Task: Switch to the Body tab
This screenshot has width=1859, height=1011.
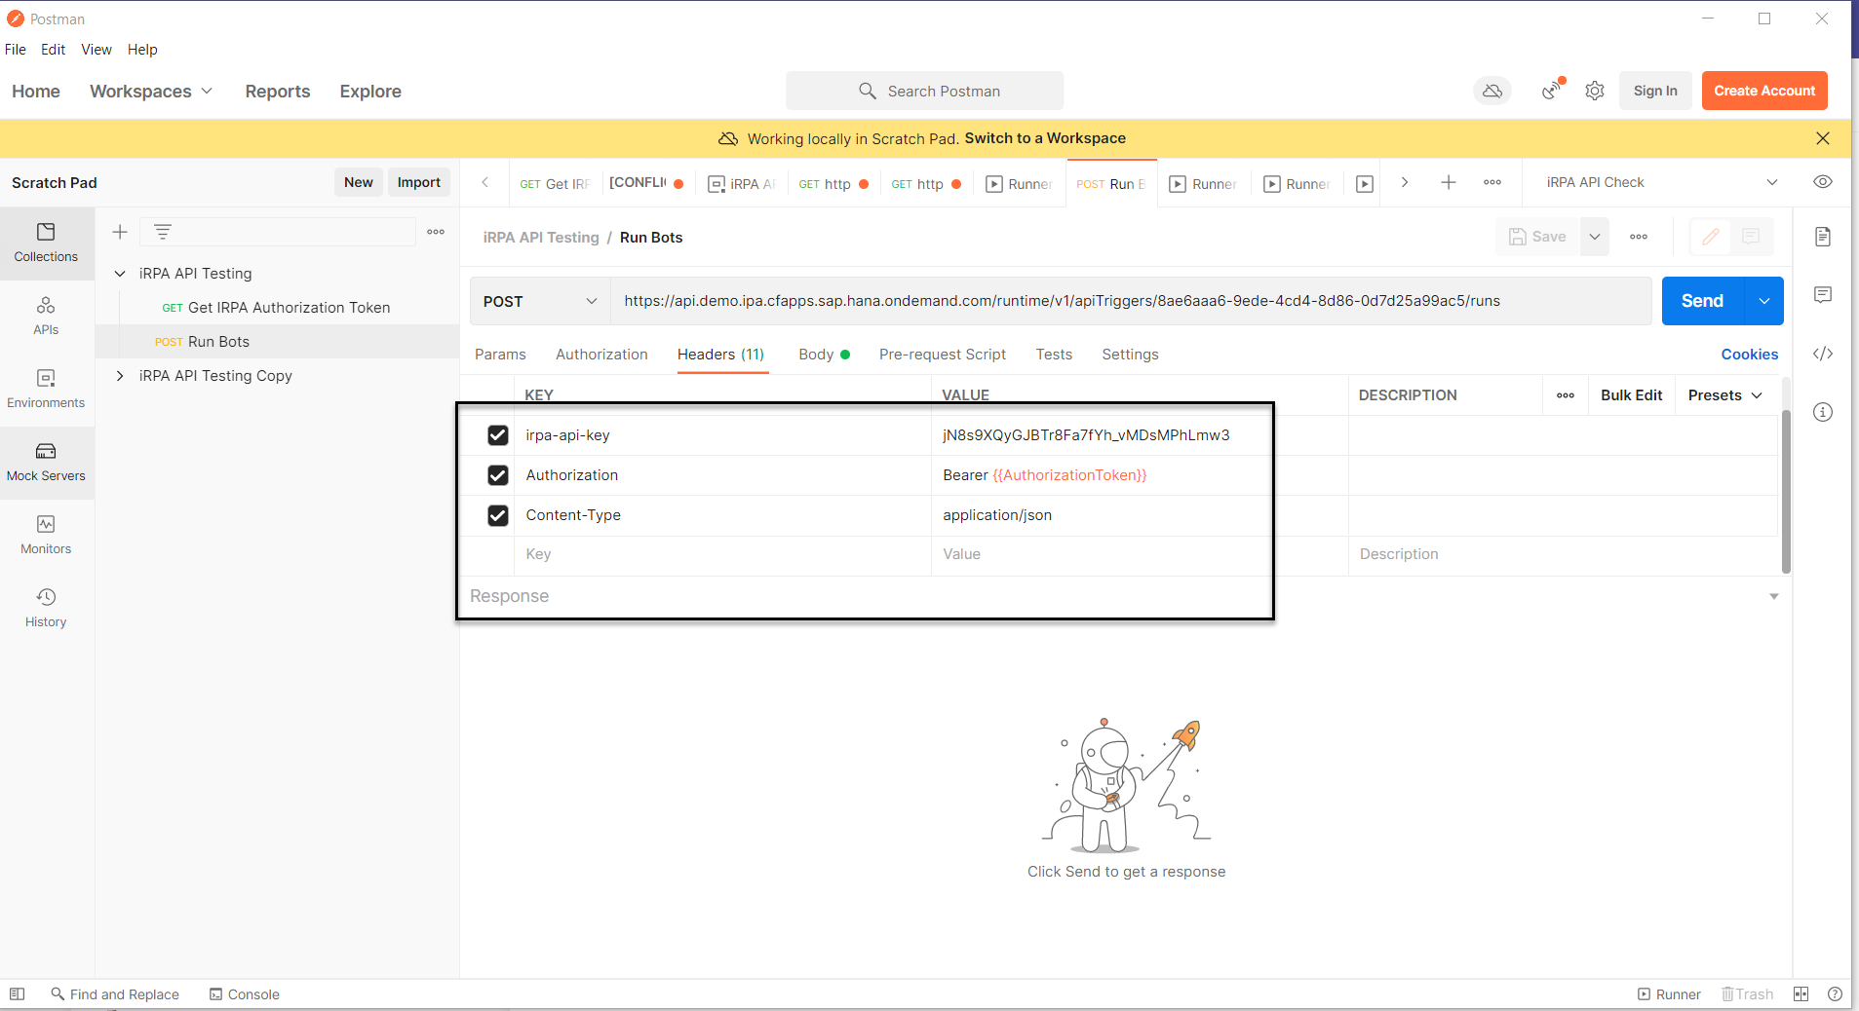Action: (824, 355)
